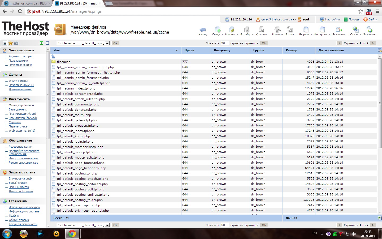Click the Назад (Back) arrow icon
Screen dimensions: 382x239
pyautogui.click(x=202, y=30)
